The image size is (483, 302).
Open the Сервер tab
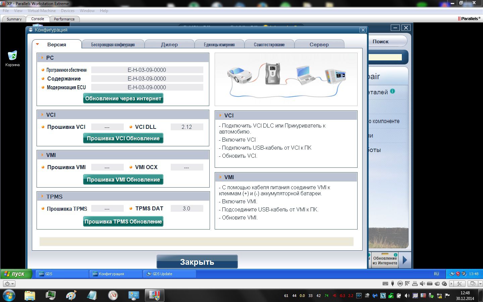pyautogui.click(x=319, y=44)
